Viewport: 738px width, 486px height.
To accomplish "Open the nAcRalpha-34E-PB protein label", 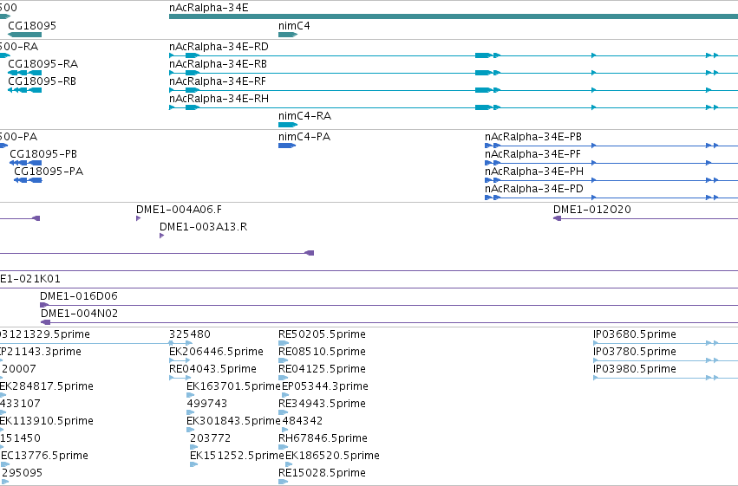I will coord(533,137).
